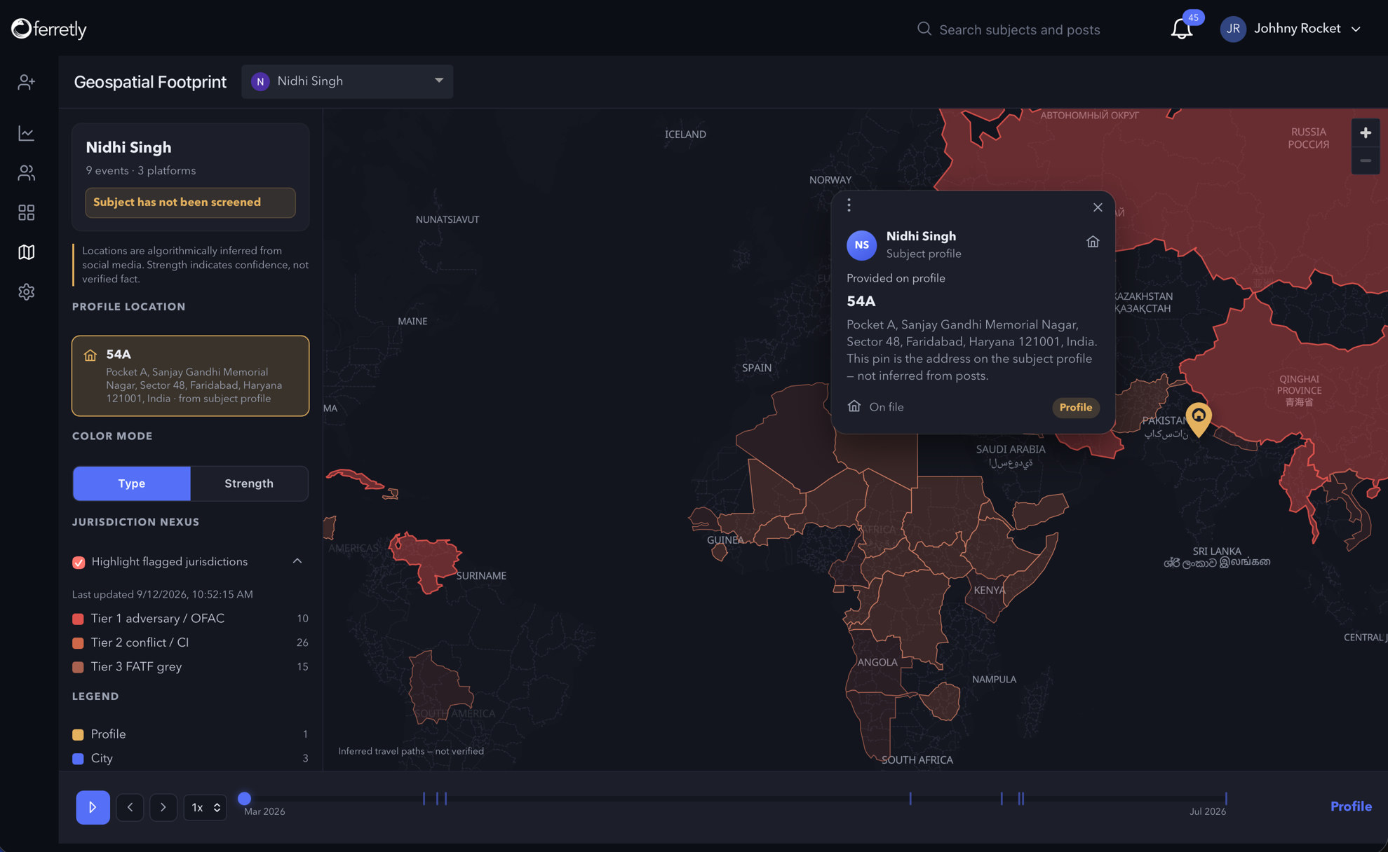Open the subjects people sidebar icon
1388x852 pixels.
click(x=26, y=173)
